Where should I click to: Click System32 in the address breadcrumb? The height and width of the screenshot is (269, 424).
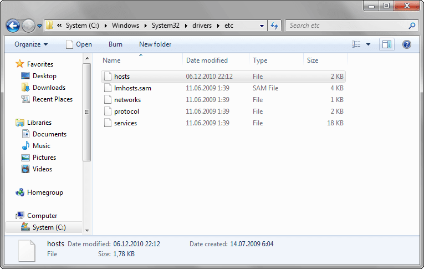[x=166, y=26]
